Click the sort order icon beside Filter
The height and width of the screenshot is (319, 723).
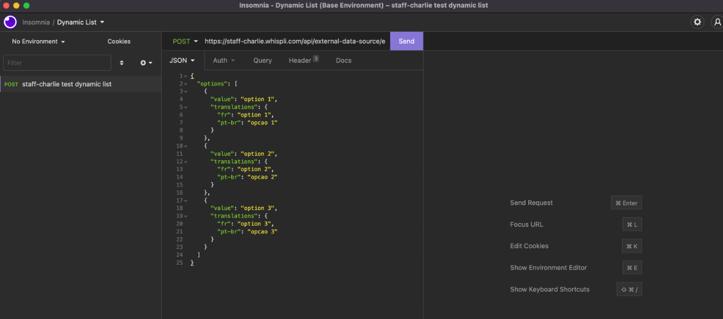click(x=122, y=63)
